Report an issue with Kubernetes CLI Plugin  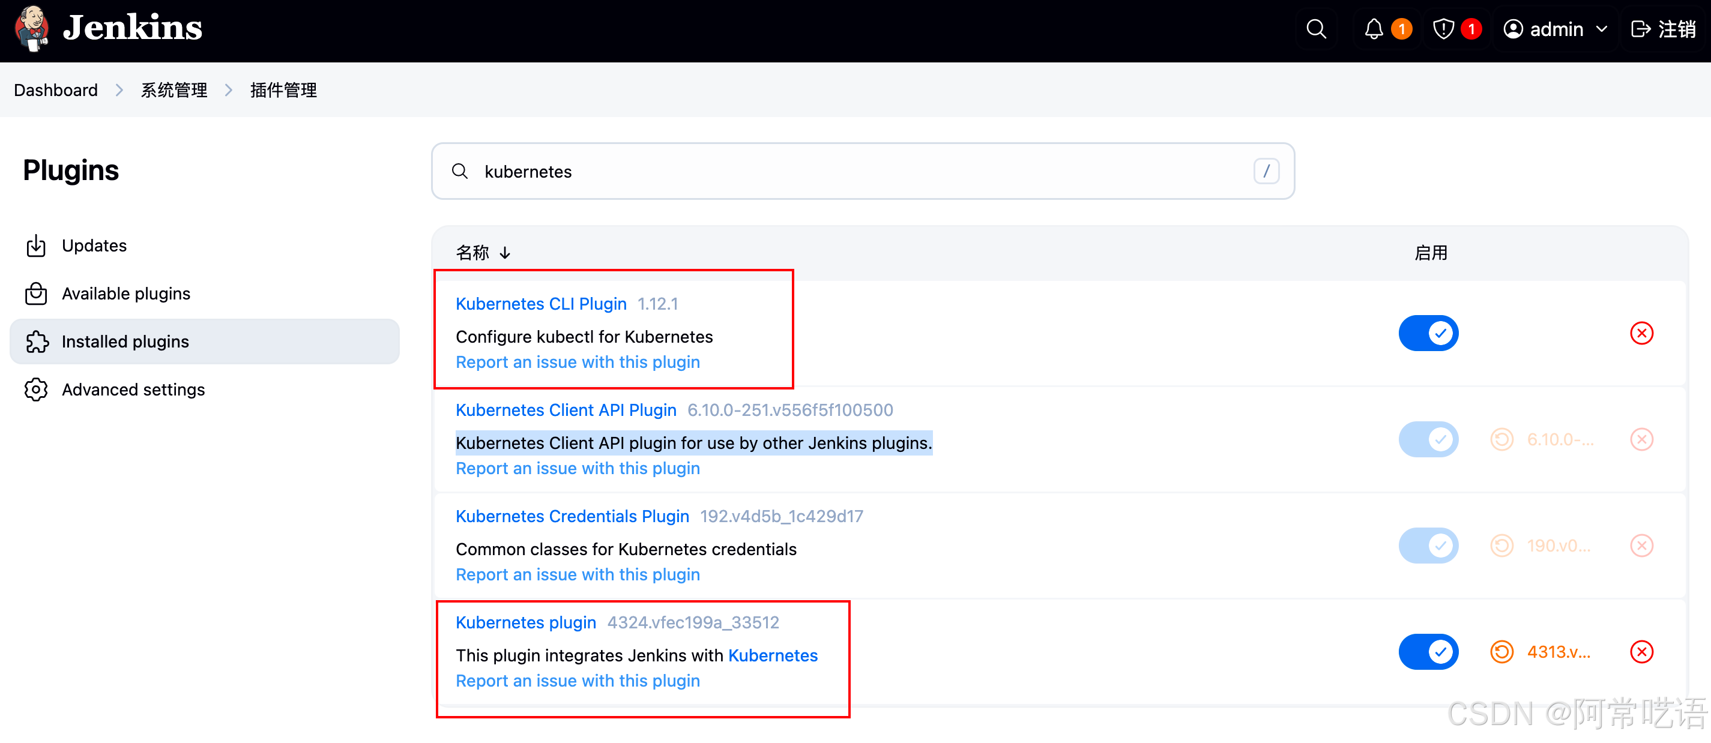click(577, 362)
